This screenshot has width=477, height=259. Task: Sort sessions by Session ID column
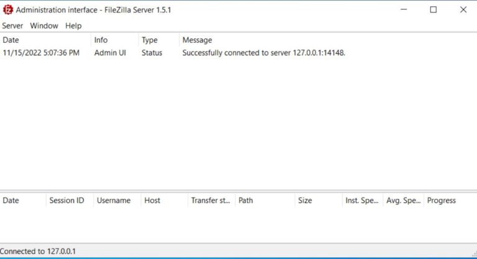[70, 200]
